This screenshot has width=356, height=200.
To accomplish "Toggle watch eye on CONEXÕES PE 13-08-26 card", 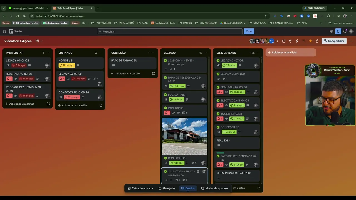I will point(61,97).
